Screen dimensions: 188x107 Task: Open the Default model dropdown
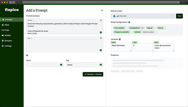click(143, 16)
